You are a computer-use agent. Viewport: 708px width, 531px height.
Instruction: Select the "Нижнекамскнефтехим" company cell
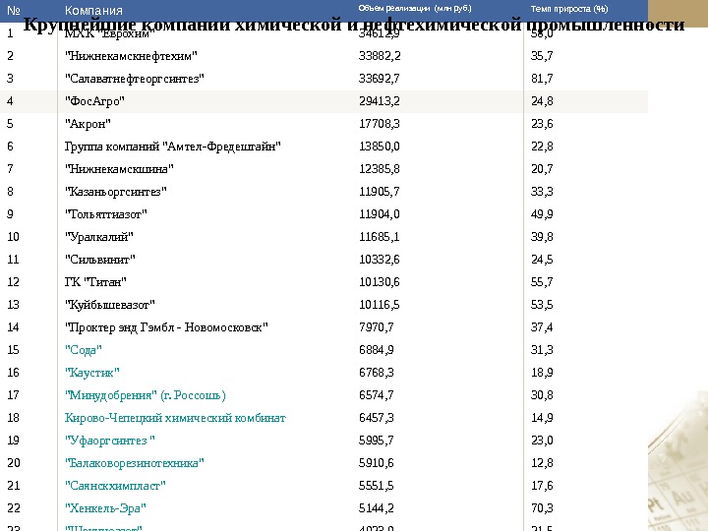(131, 56)
